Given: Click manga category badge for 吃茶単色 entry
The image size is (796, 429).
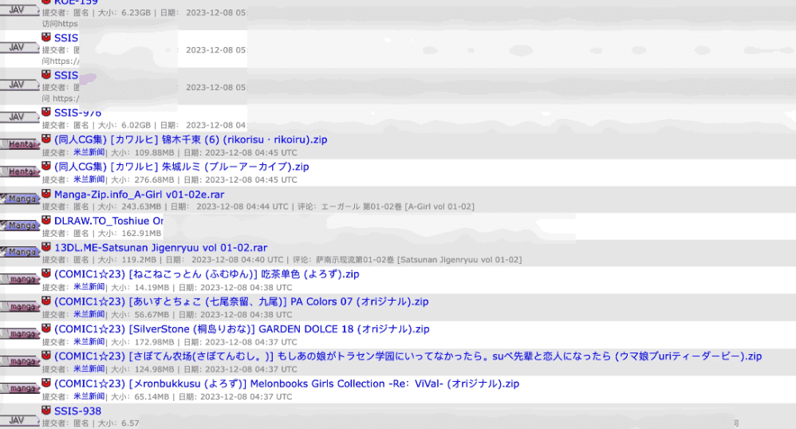Looking at the screenshot, I should point(19,279).
